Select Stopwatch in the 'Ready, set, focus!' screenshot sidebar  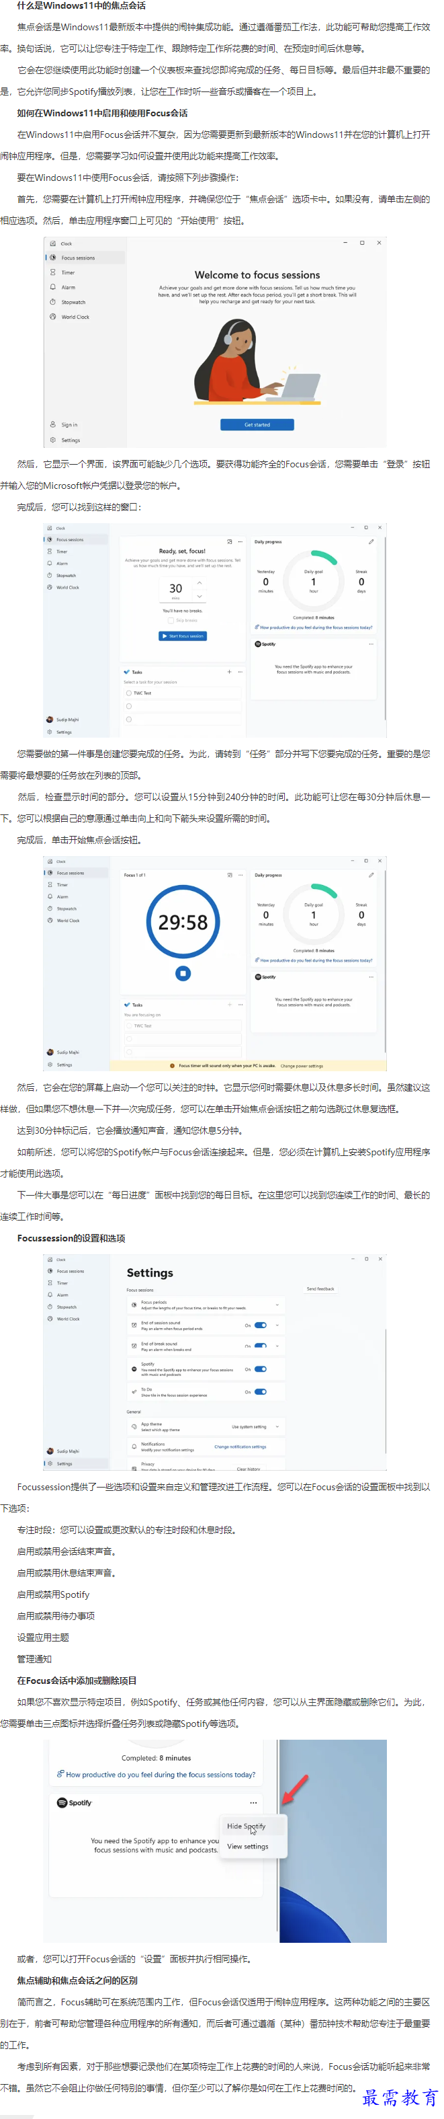(x=76, y=575)
